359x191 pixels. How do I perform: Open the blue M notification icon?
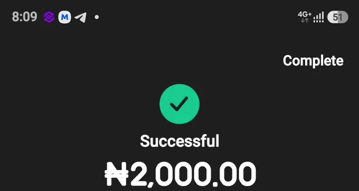pos(64,17)
